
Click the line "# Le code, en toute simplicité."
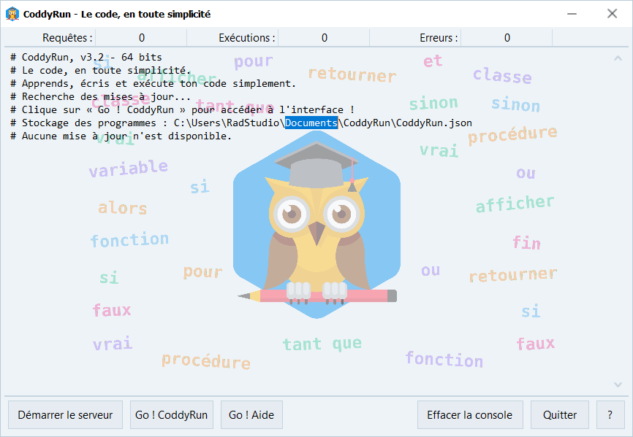click(101, 71)
